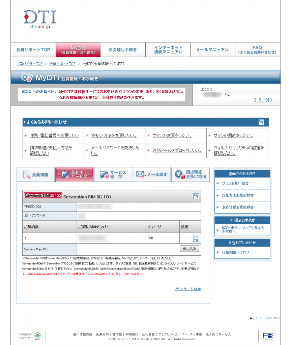Open 利用規約 footer link

(x=132, y=334)
